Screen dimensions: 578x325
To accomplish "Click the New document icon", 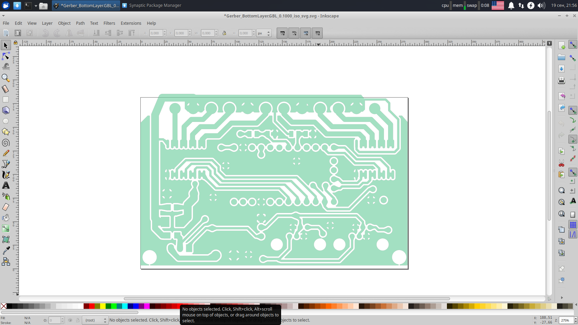I will [561, 46].
